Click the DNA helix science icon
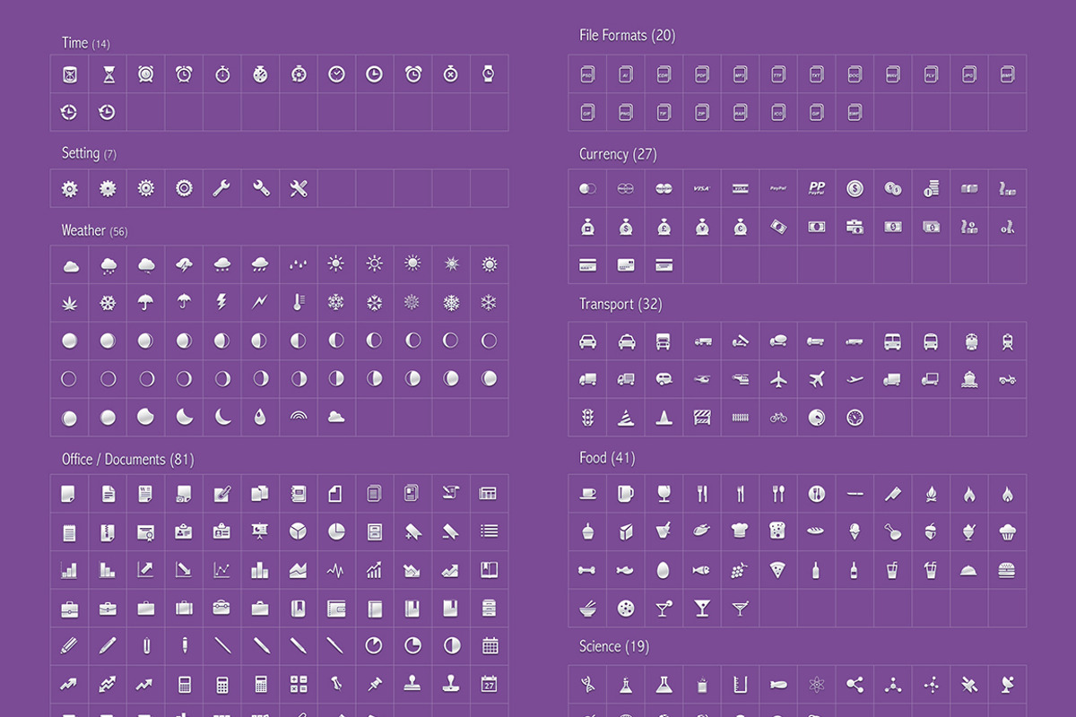This screenshot has width=1076, height=717. point(587,685)
